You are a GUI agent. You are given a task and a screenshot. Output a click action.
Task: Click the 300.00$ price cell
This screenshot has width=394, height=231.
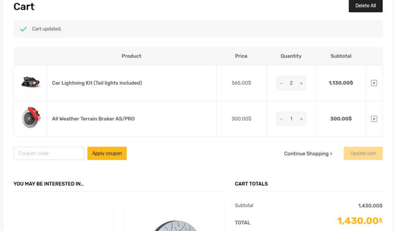[241, 119]
